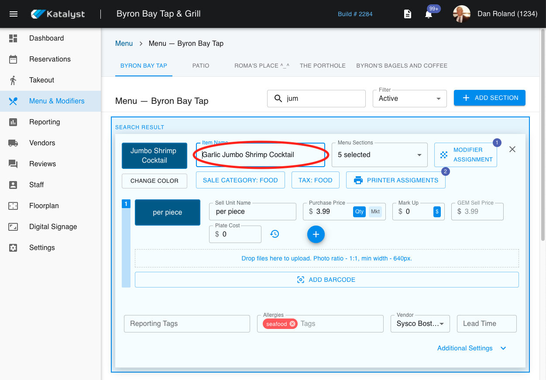546x380 pixels.
Task: Switch to the Patio tab
Action: coord(201,65)
